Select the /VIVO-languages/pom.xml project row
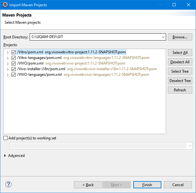 (83, 75)
